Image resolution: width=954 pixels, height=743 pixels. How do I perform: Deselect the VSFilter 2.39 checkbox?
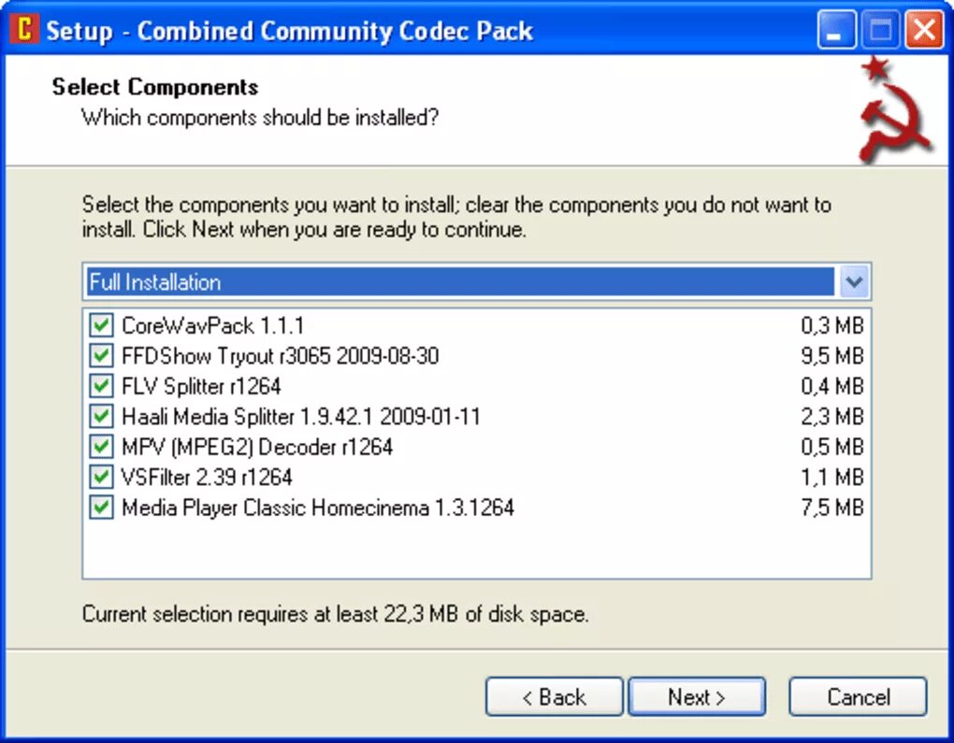click(100, 478)
